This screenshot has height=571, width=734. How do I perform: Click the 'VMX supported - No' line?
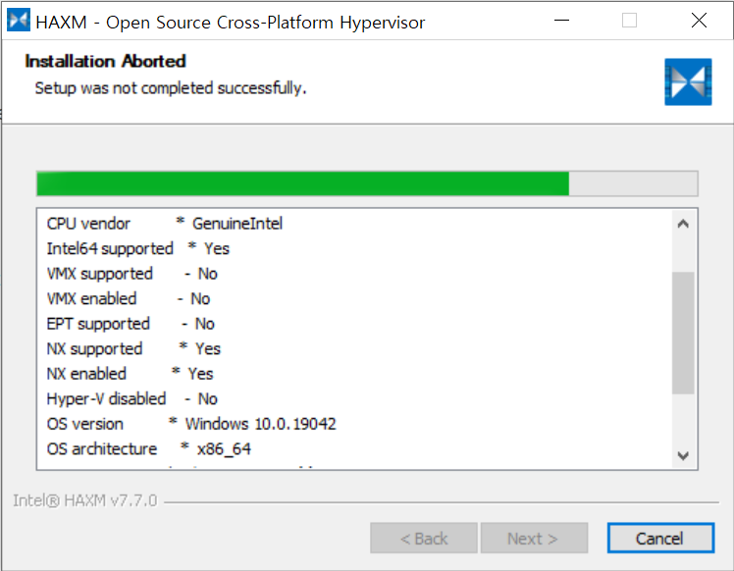(x=132, y=274)
